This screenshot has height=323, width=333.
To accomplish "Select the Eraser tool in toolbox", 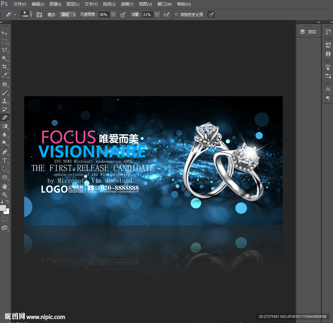I will (x=5, y=118).
